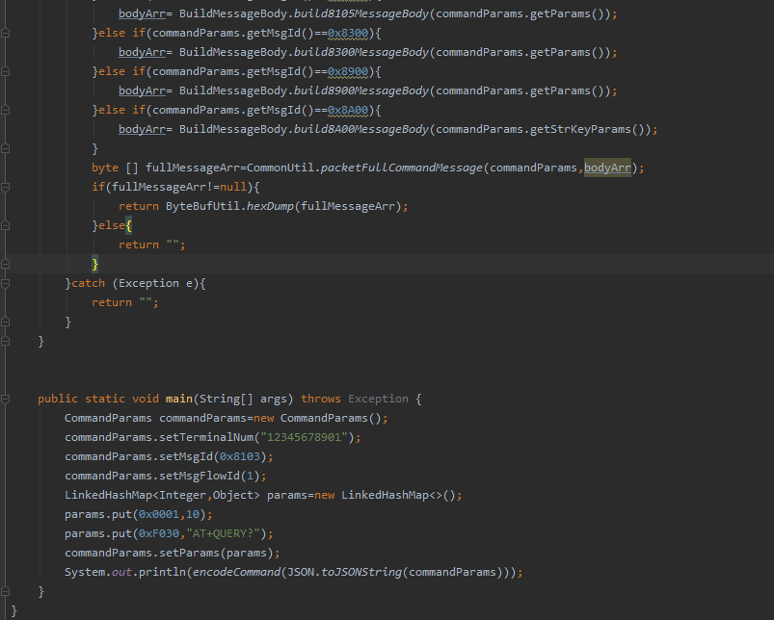Click the getStrKeyParams method call
Image resolution: width=774 pixels, height=620 pixels.
coord(583,129)
